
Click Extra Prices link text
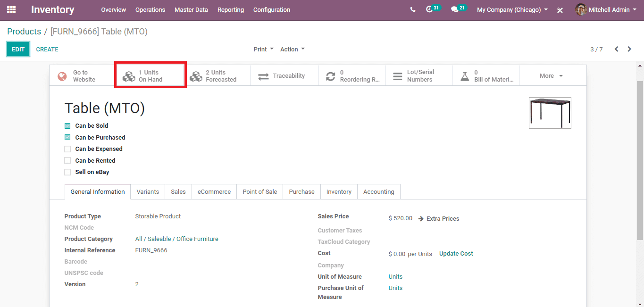pyautogui.click(x=443, y=219)
